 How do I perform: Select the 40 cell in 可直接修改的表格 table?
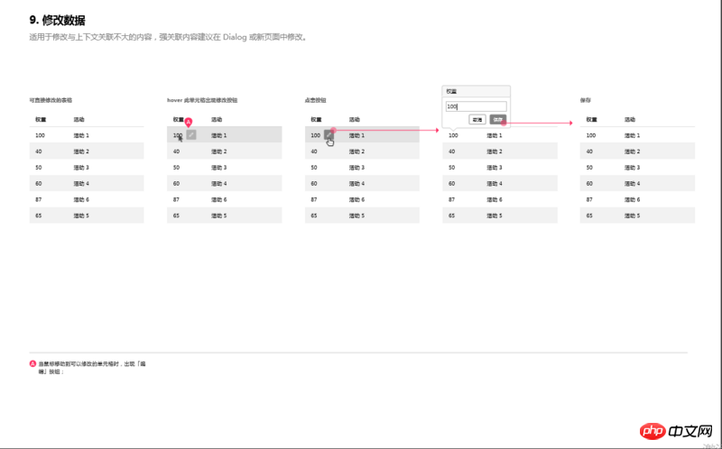tap(39, 151)
